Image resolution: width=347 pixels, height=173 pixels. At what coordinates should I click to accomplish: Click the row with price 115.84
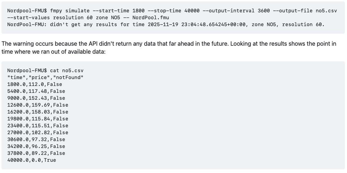[x=37, y=119]
